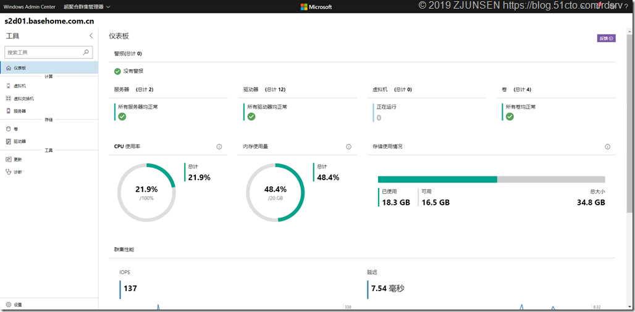This screenshot has height=312, width=635.
Task: Open Windows Admin Center home link
Action: (x=30, y=6)
